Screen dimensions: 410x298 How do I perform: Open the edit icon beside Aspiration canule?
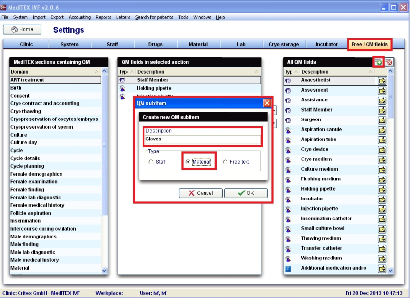382,130
